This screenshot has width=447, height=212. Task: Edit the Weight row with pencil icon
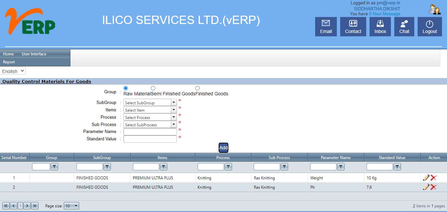click(x=426, y=178)
